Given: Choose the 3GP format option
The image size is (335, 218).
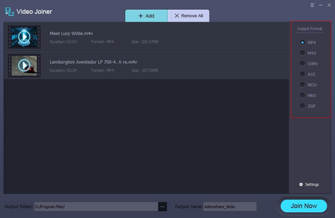Looking at the screenshot, I should [302, 106].
